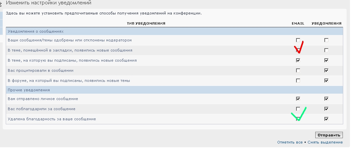Screen dimensions: 354x155
Task: Click the 'Вам отправлено личное сообщение' row label
Action: pyautogui.click(x=43, y=99)
